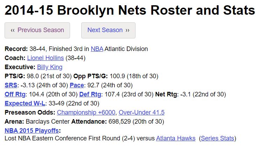
Task: Click the Net Rtg label text
Action: pyautogui.click(x=166, y=94)
